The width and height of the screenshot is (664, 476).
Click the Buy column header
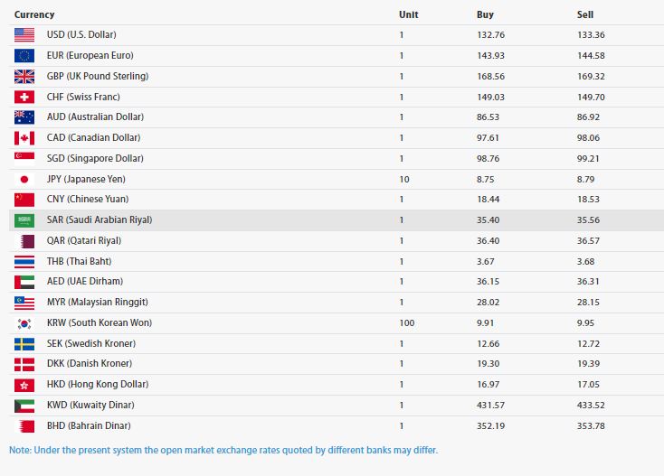tap(485, 14)
